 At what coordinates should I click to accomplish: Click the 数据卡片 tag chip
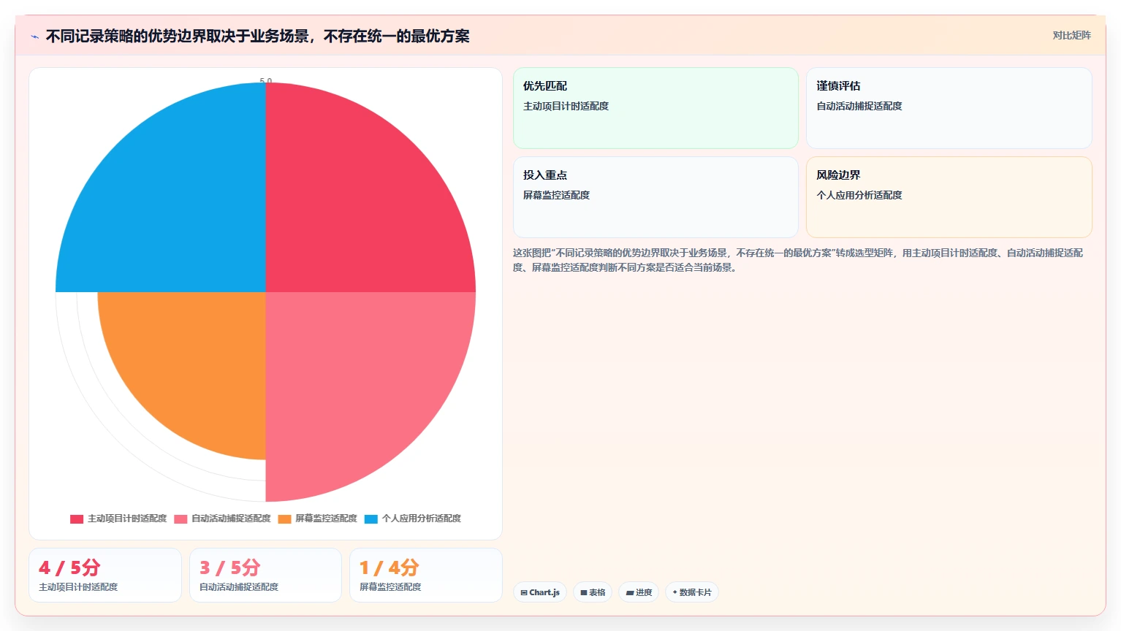click(692, 592)
